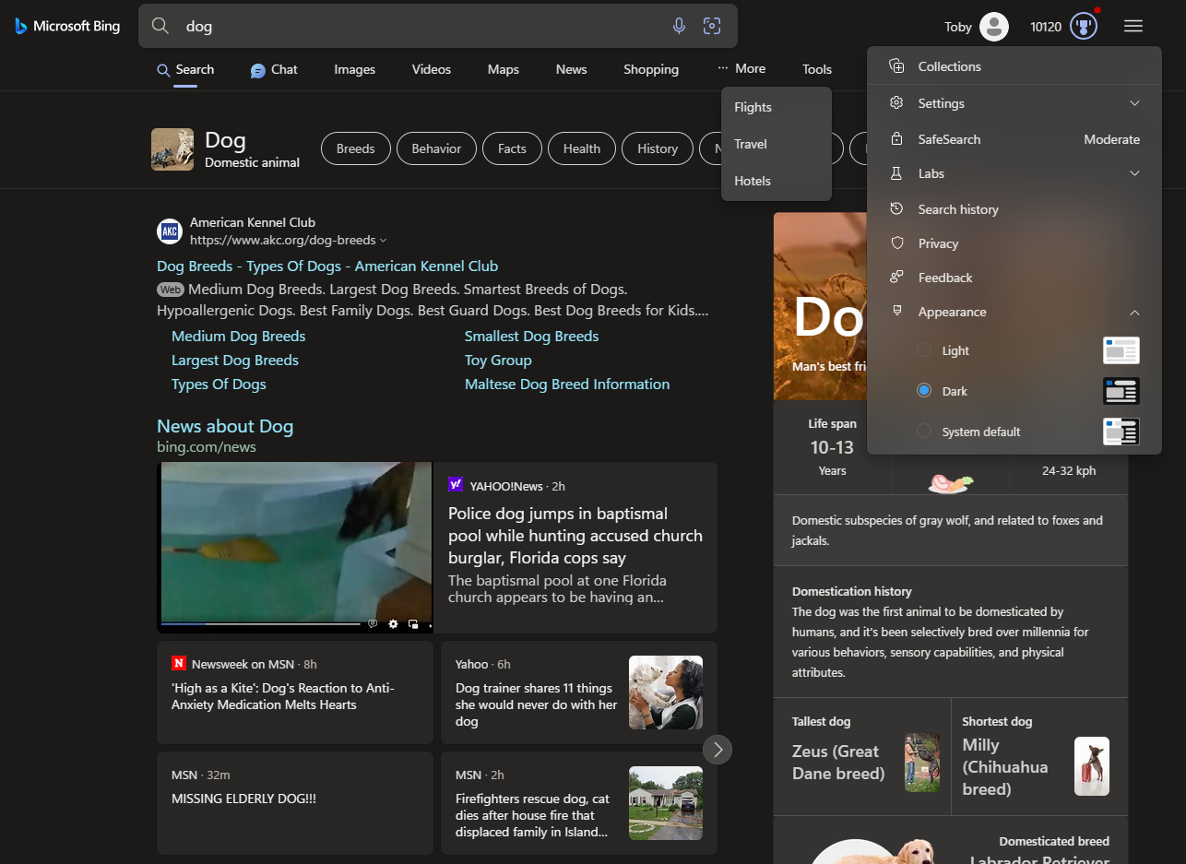Click the hamburger menu icon
The width and height of the screenshot is (1186, 864).
[1133, 27]
